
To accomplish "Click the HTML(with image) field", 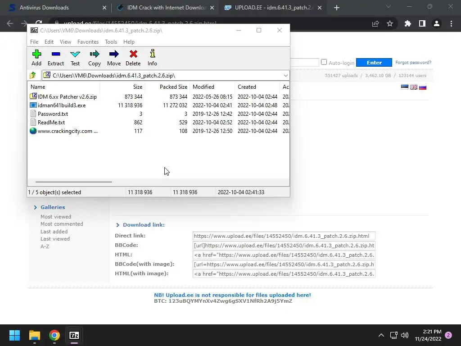I will pos(284,273).
